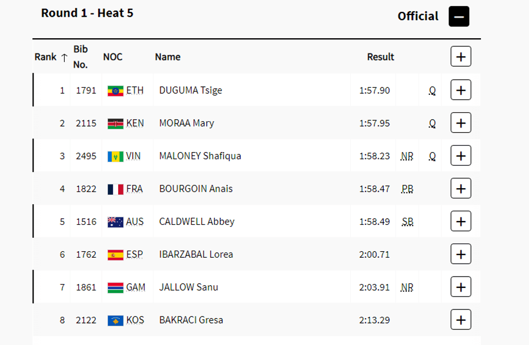The width and height of the screenshot is (529, 345).
Task: Sort by Rank column arrow
Action: point(64,58)
